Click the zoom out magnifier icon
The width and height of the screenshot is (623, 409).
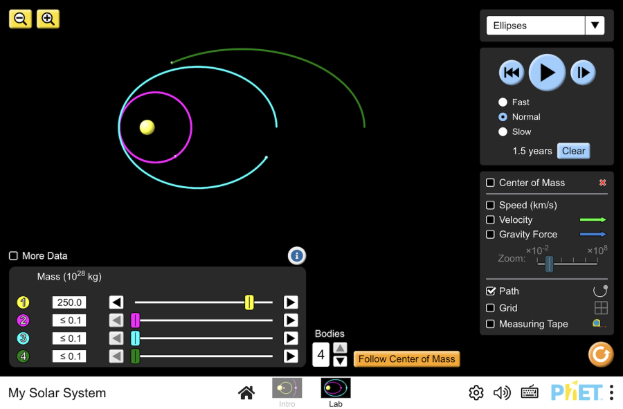20,19
